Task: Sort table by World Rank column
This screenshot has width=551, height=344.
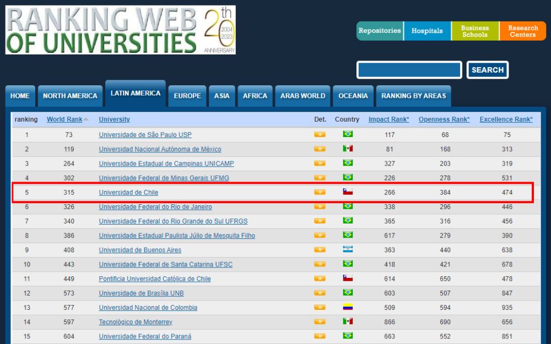Action: pos(63,119)
